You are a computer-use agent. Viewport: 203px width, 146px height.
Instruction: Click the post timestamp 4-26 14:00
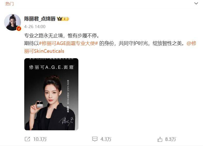coord(35,27)
